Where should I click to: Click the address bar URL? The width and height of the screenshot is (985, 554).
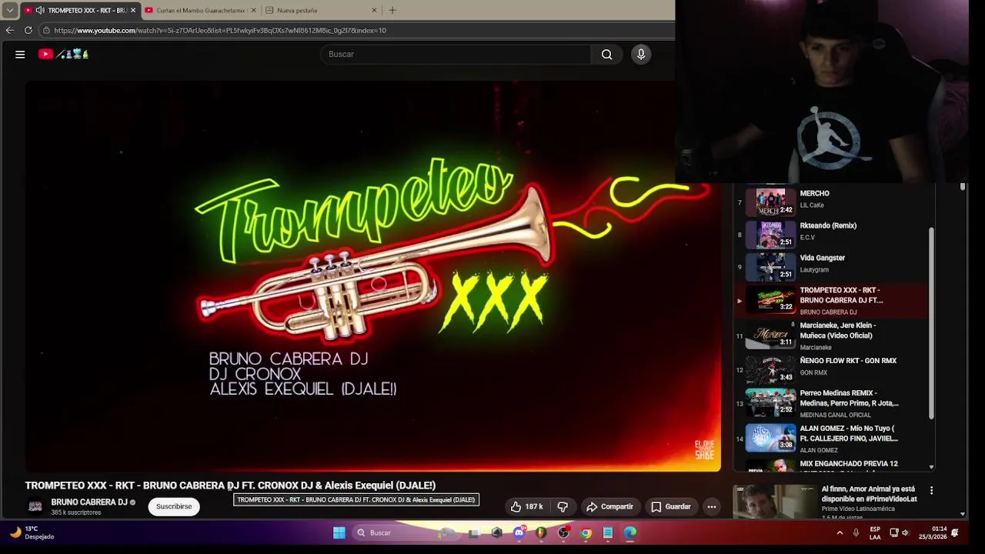pos(220,30)
